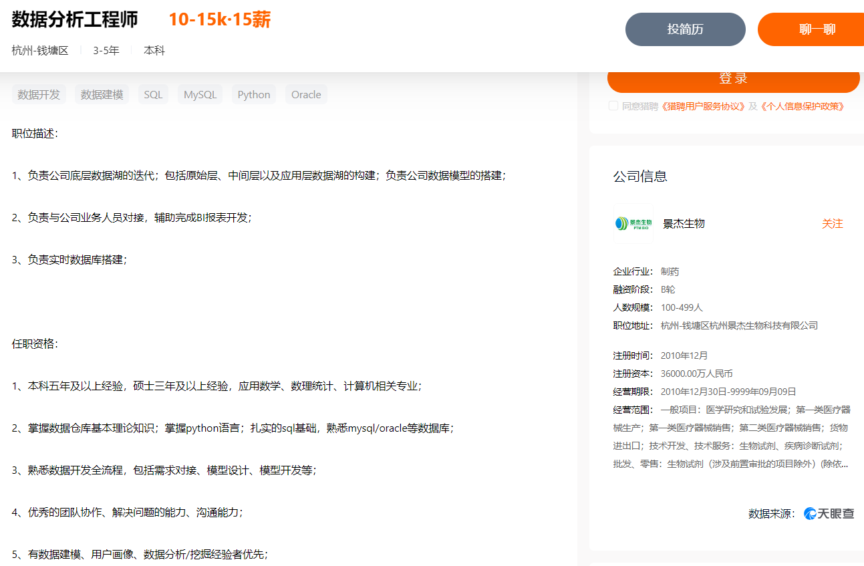
Task: Select the Python skill tag
Action: tap(254, 95)
